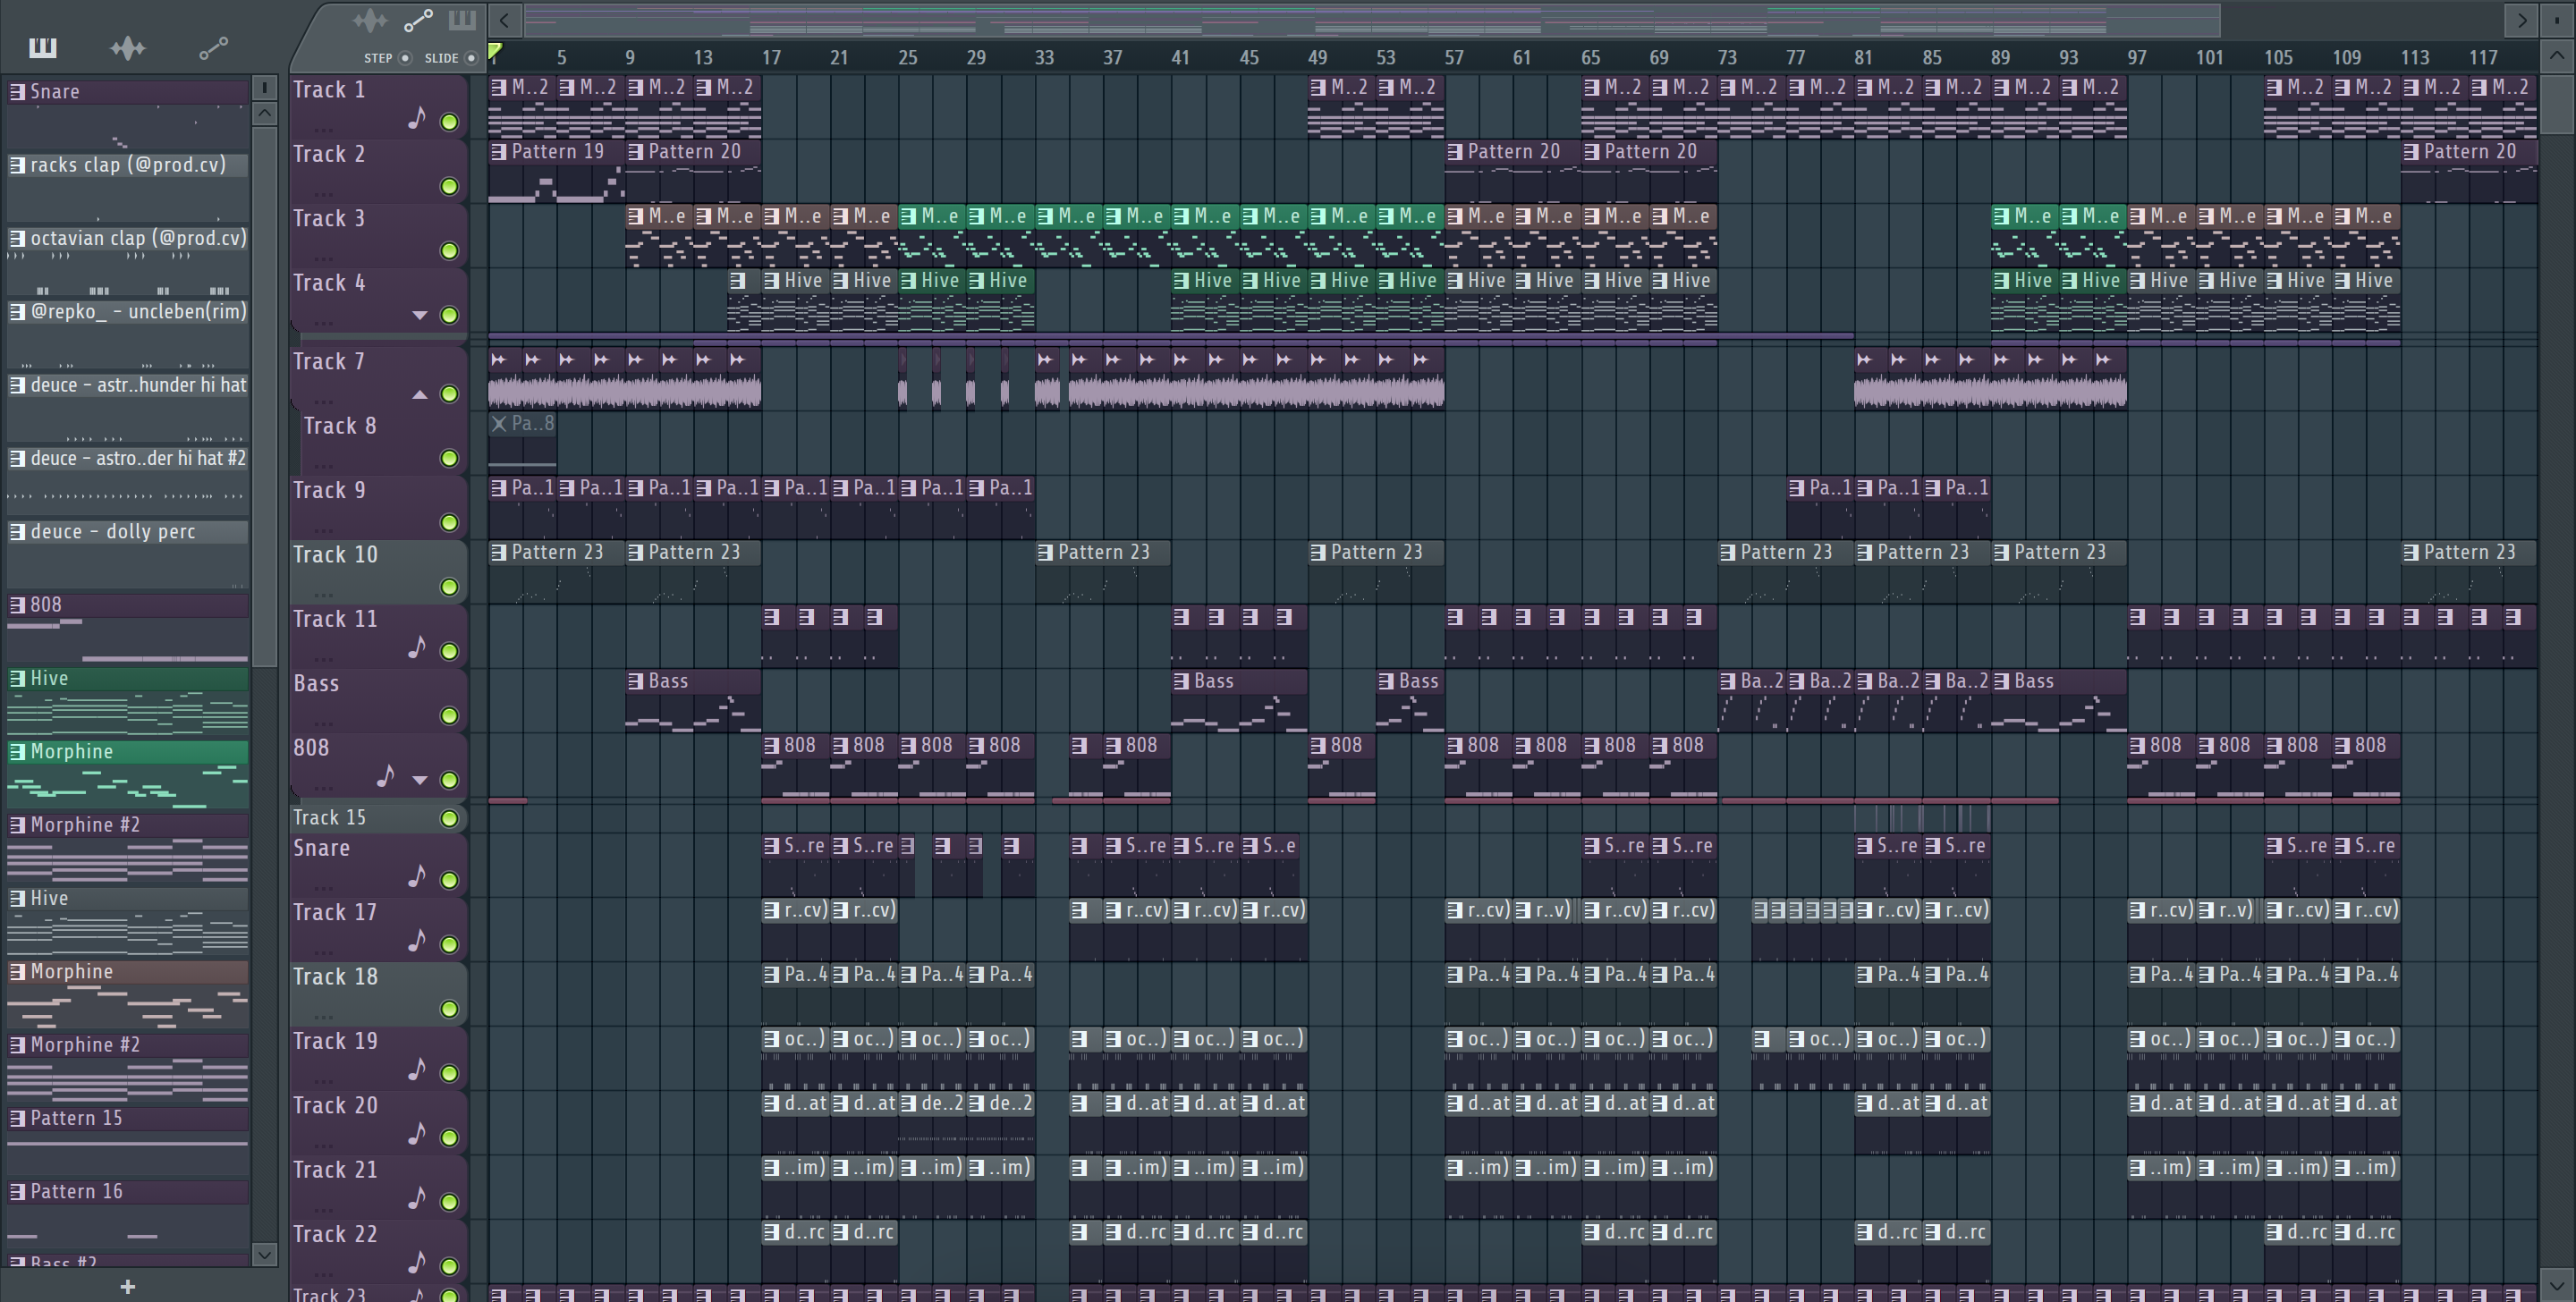2576x1302 pixels.
Task: Toggle the Track 18 mute LED
Action: [450, 1009]
